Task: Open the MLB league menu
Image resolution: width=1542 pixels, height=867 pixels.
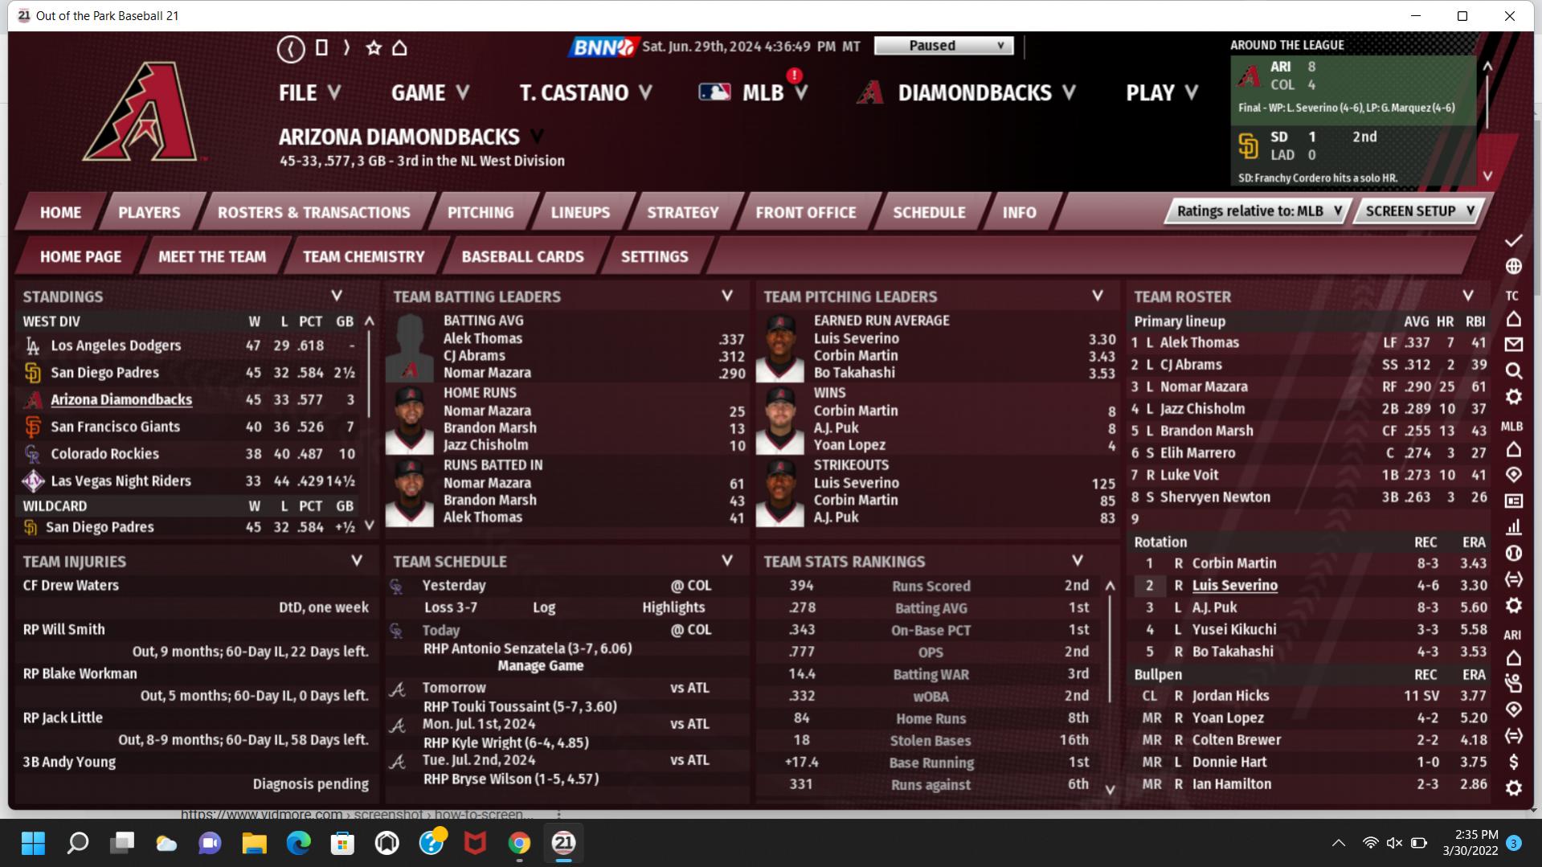Action: (x=754, y=92)
